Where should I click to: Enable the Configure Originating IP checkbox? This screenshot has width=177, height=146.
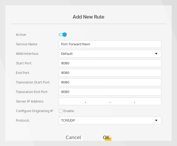61,111
